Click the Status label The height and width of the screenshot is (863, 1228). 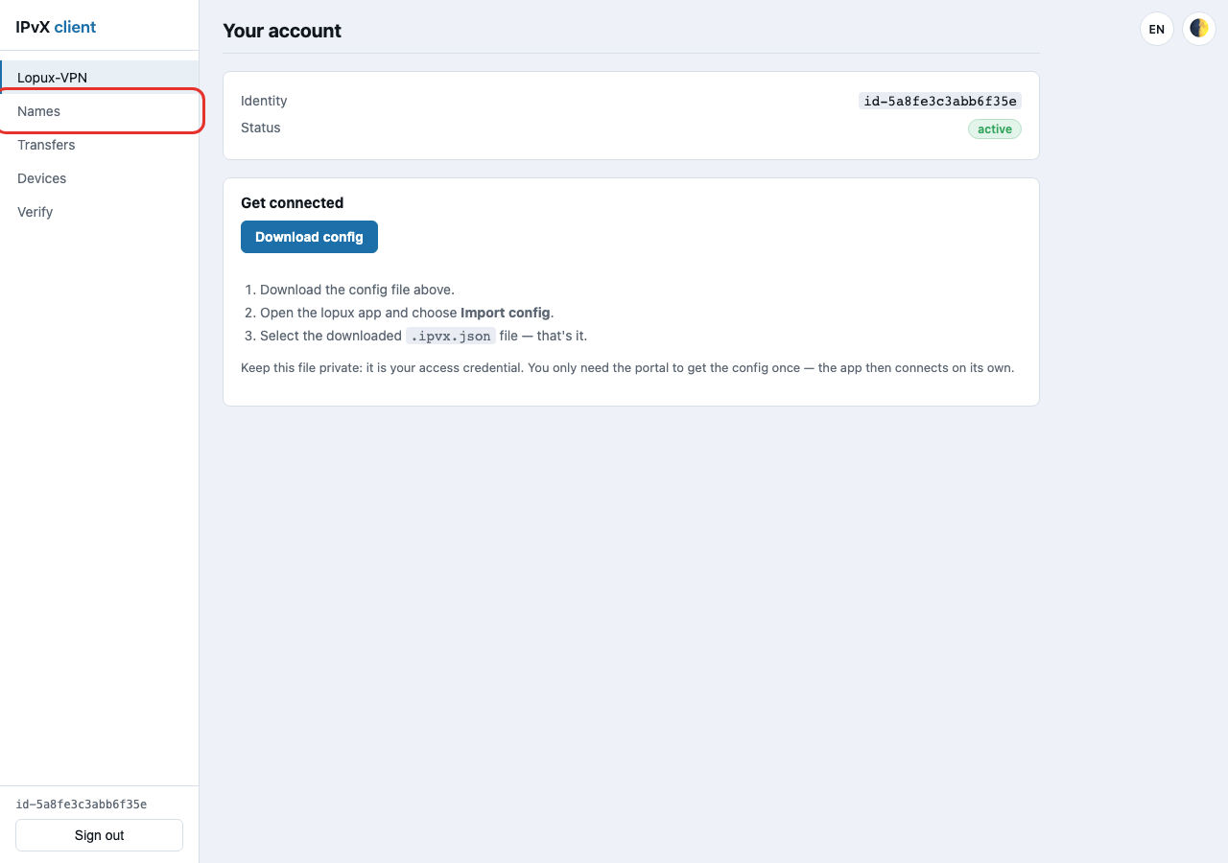261,128
